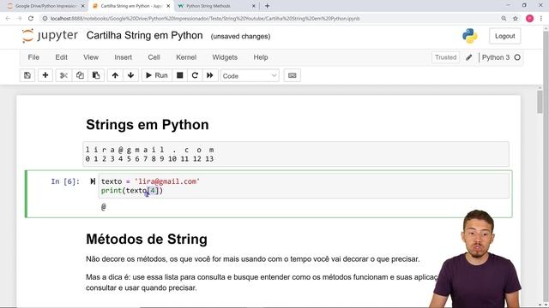Open the Cell menu
Viewport: 549px width, 308px height.
click(154, 57)
